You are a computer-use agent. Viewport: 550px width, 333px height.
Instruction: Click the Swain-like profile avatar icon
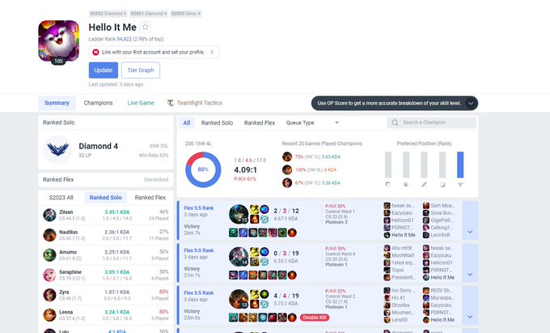pos(58,41)
